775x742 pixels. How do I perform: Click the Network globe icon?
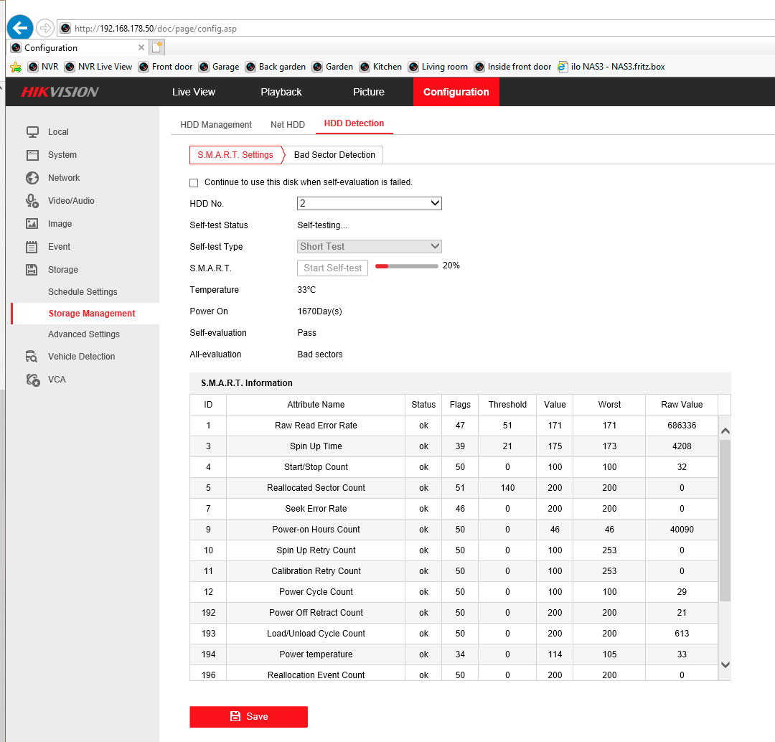tap(32, 178)
